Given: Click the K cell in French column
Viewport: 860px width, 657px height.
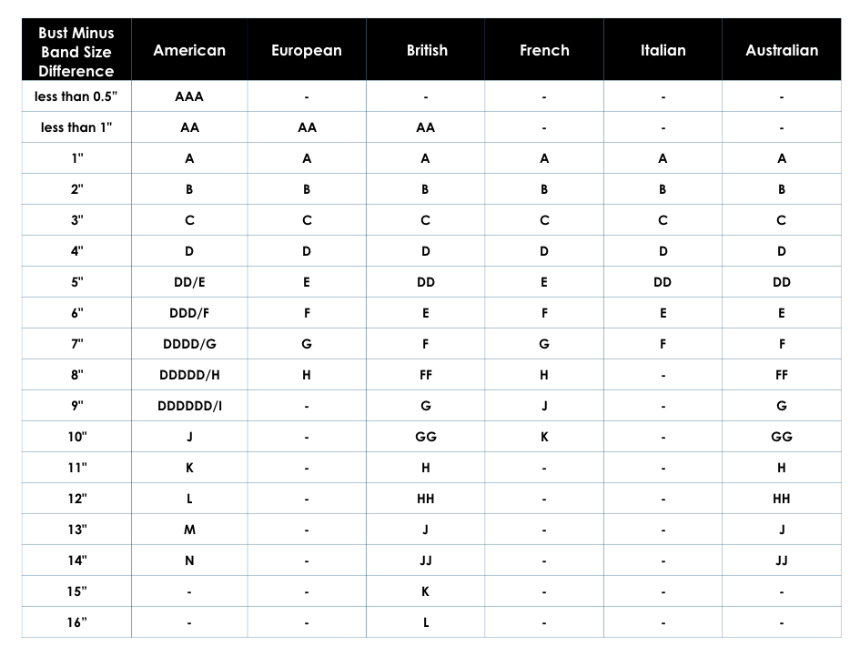Looking at the screenshot, I should click(544, 437).
